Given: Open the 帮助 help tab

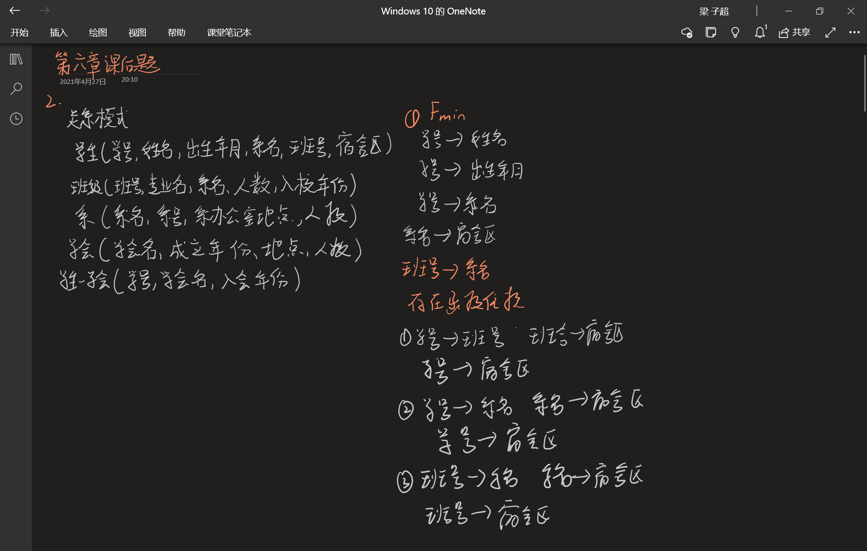Looking at the screenshot, I should 177,32.
